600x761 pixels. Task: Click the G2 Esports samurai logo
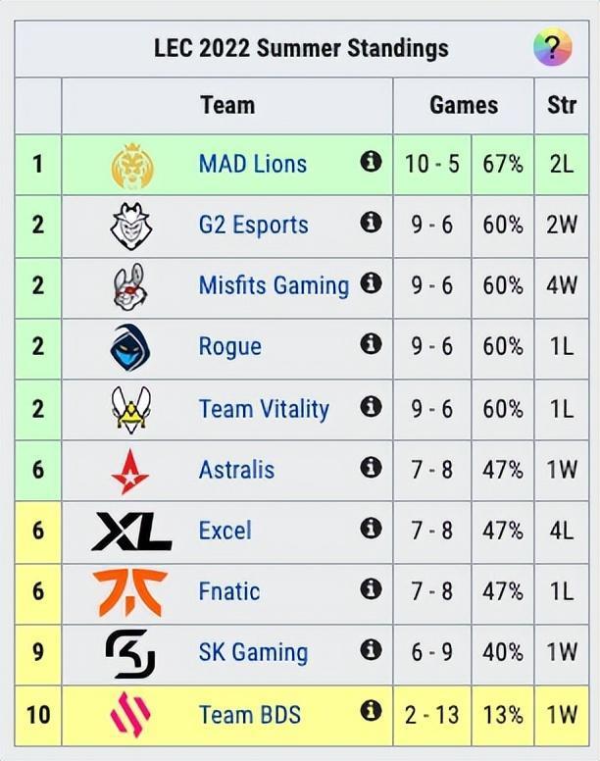click(131, 226)
